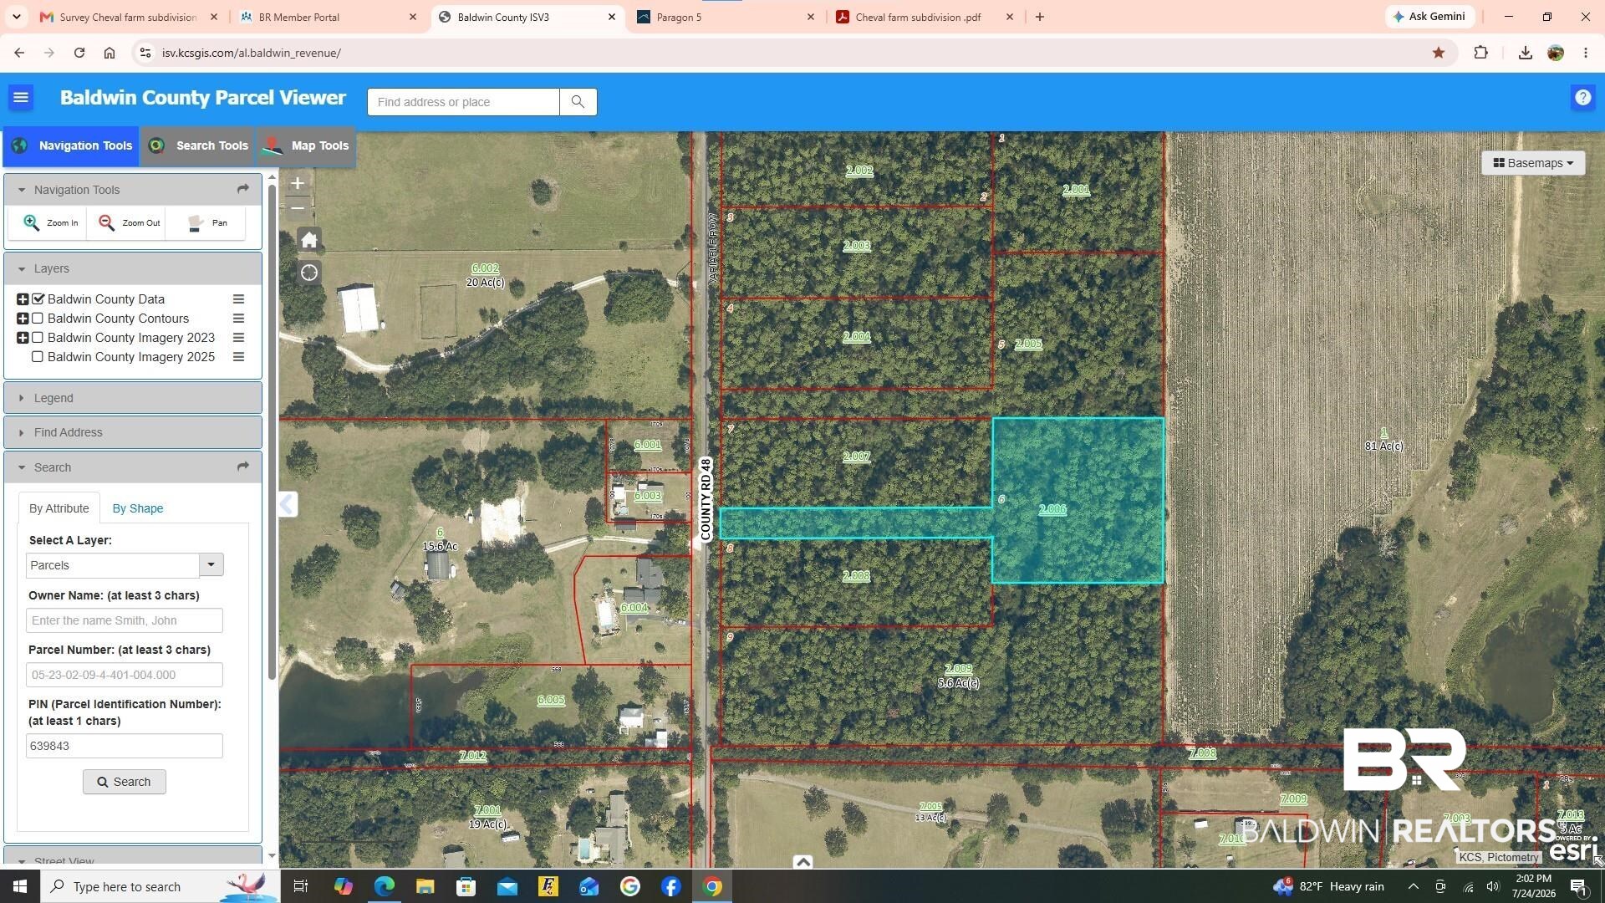The height and width of the screenshot is (903, 1605).
Task: Open the help question mark icon
Action: coord(1582,98)
